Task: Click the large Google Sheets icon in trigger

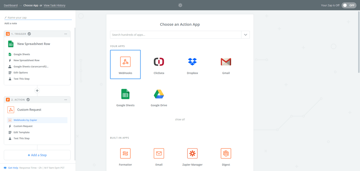Action: click(x=11, y=44)
